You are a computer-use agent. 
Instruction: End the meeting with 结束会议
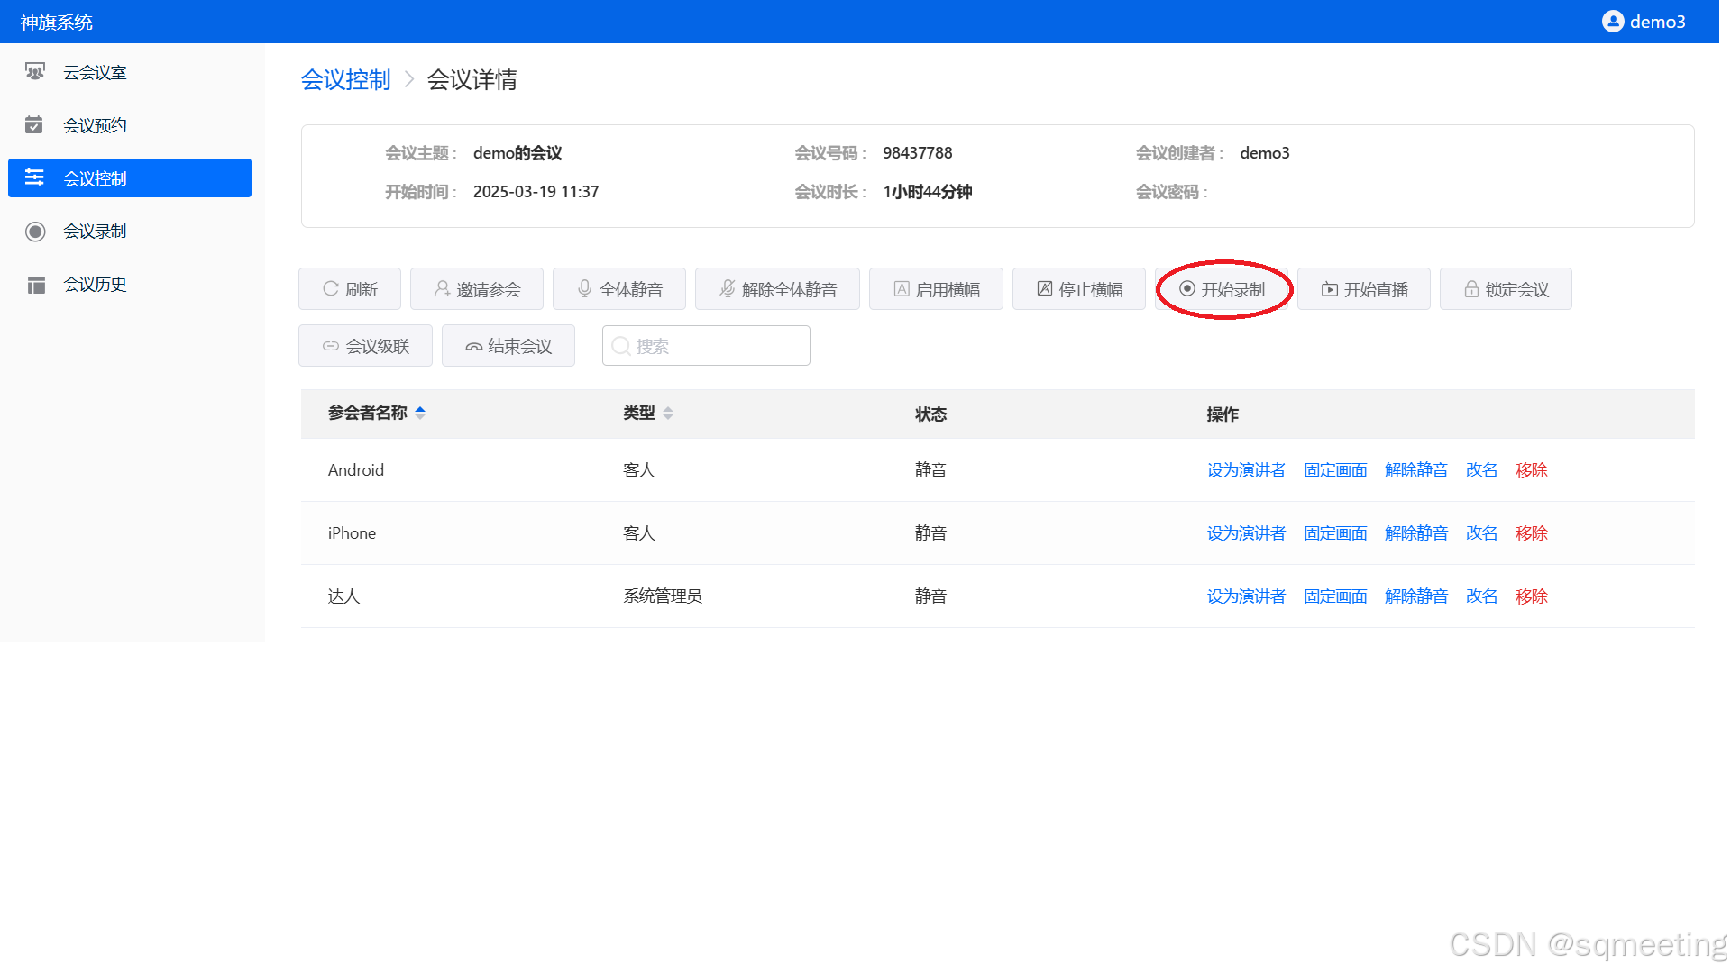point(508,346)
